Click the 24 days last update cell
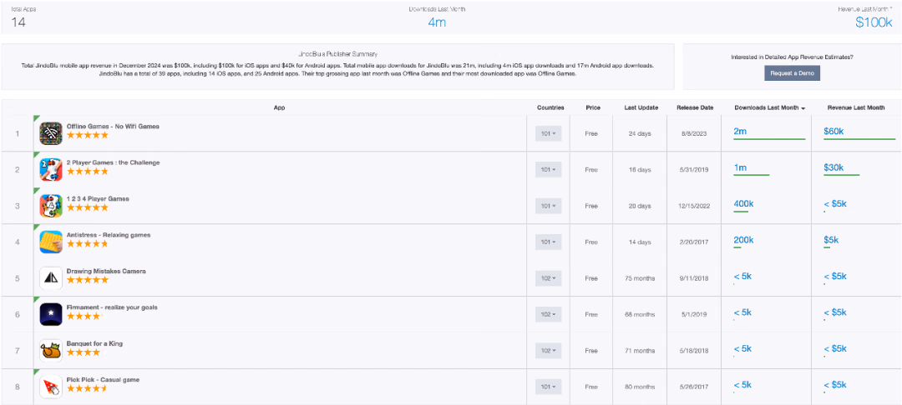This screenshot has width=902, height=405. tap(640, 133)
